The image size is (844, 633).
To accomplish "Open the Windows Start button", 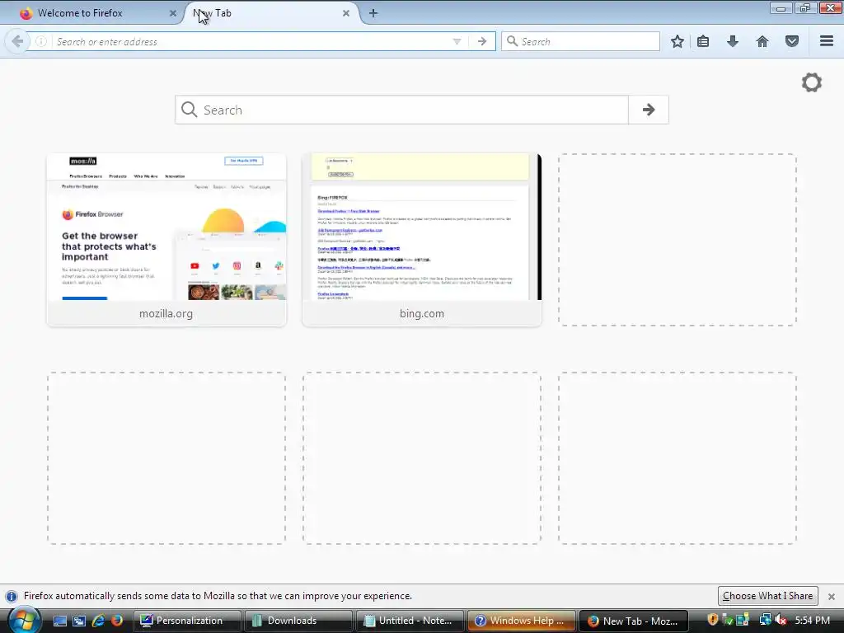I will pos(23,621).
